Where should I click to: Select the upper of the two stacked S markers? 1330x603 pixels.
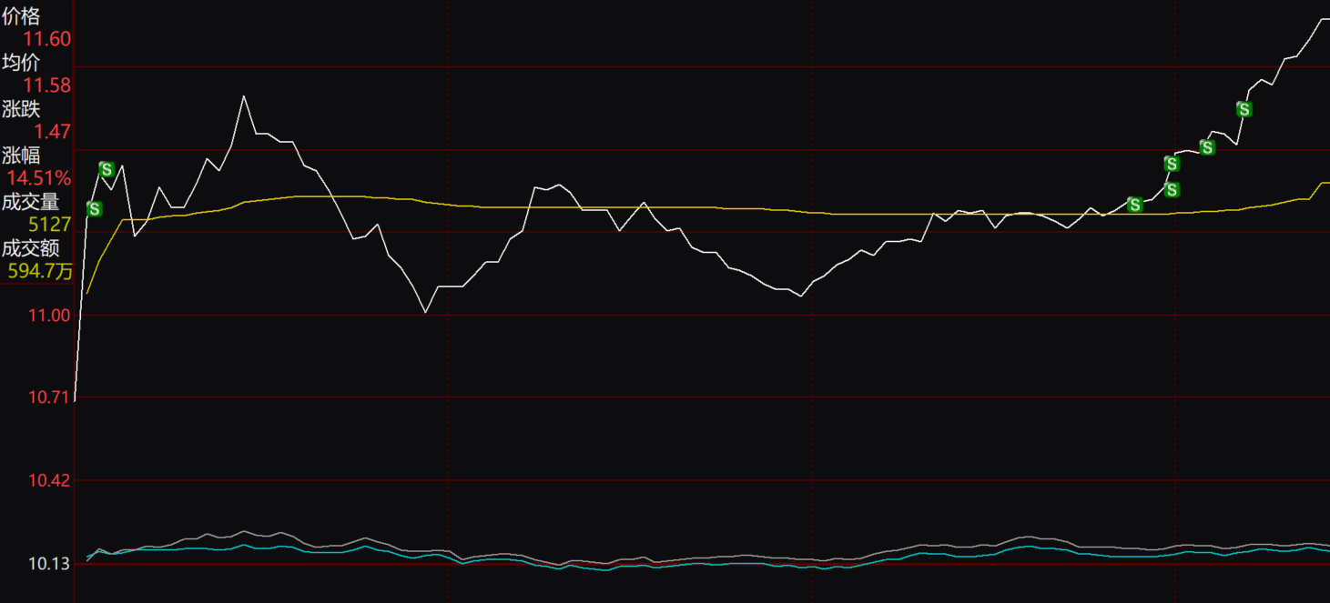pos(1172,164)
